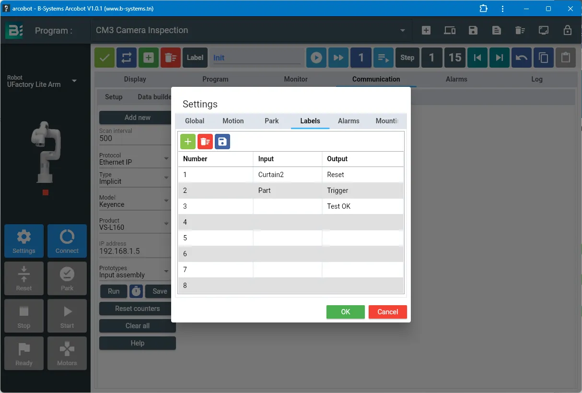The height and width of the screenshot is (393, 582).
Task: Click the undo arrow icon in toolbar
Action: (522, 58)
